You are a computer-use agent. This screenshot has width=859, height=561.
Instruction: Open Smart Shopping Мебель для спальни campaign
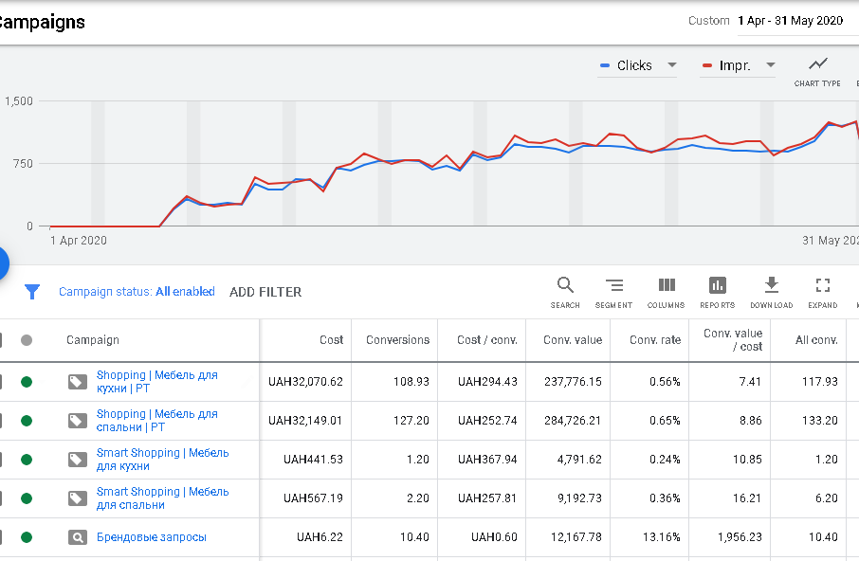pos(163,498)
